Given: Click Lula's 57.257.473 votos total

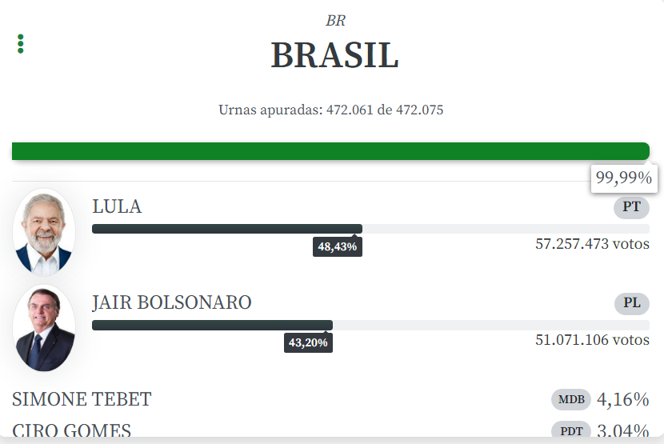Looking at the screenshot, I should (592, 244).
